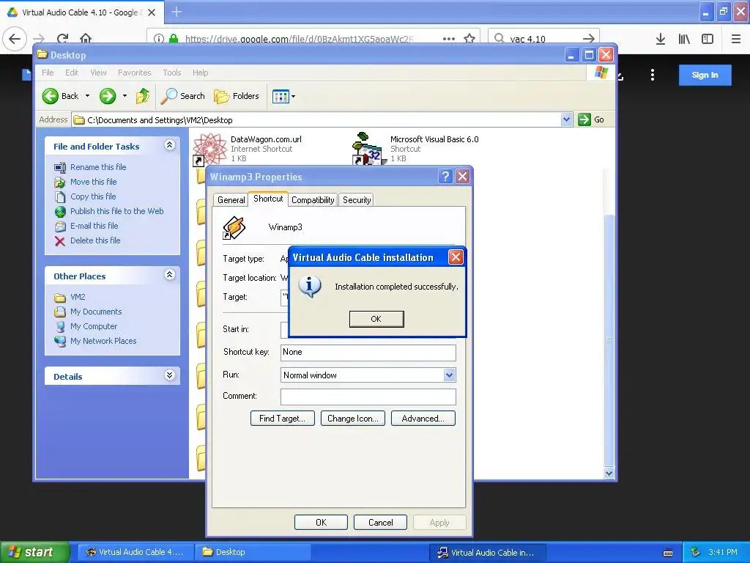
Task: Reload the page in Firefox
Action: [x=63, y=39]
